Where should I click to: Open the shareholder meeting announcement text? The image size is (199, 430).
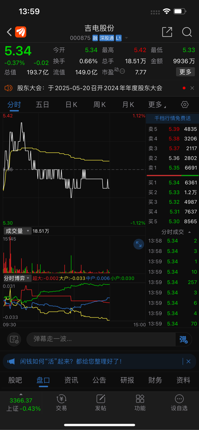(x=90, y=88)
